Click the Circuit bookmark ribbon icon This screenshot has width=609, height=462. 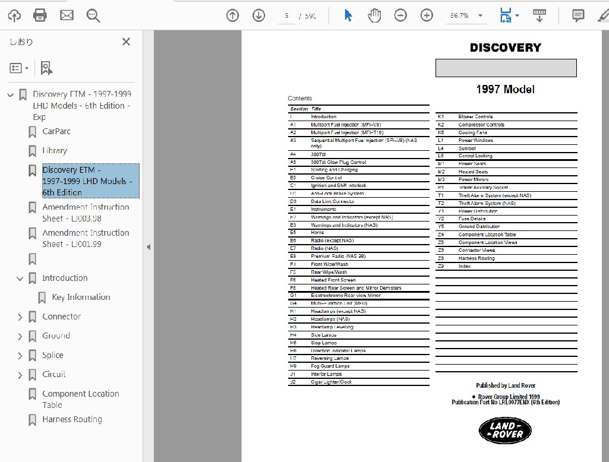[33, 375]
